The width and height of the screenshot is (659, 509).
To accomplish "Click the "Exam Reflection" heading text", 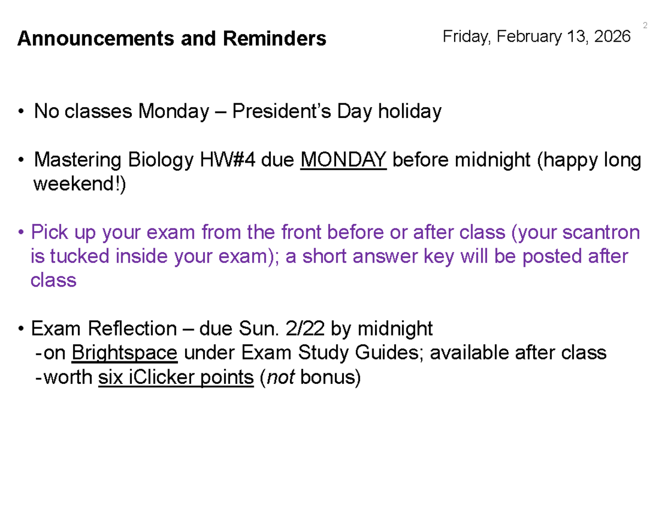I will tap(104, 329).
